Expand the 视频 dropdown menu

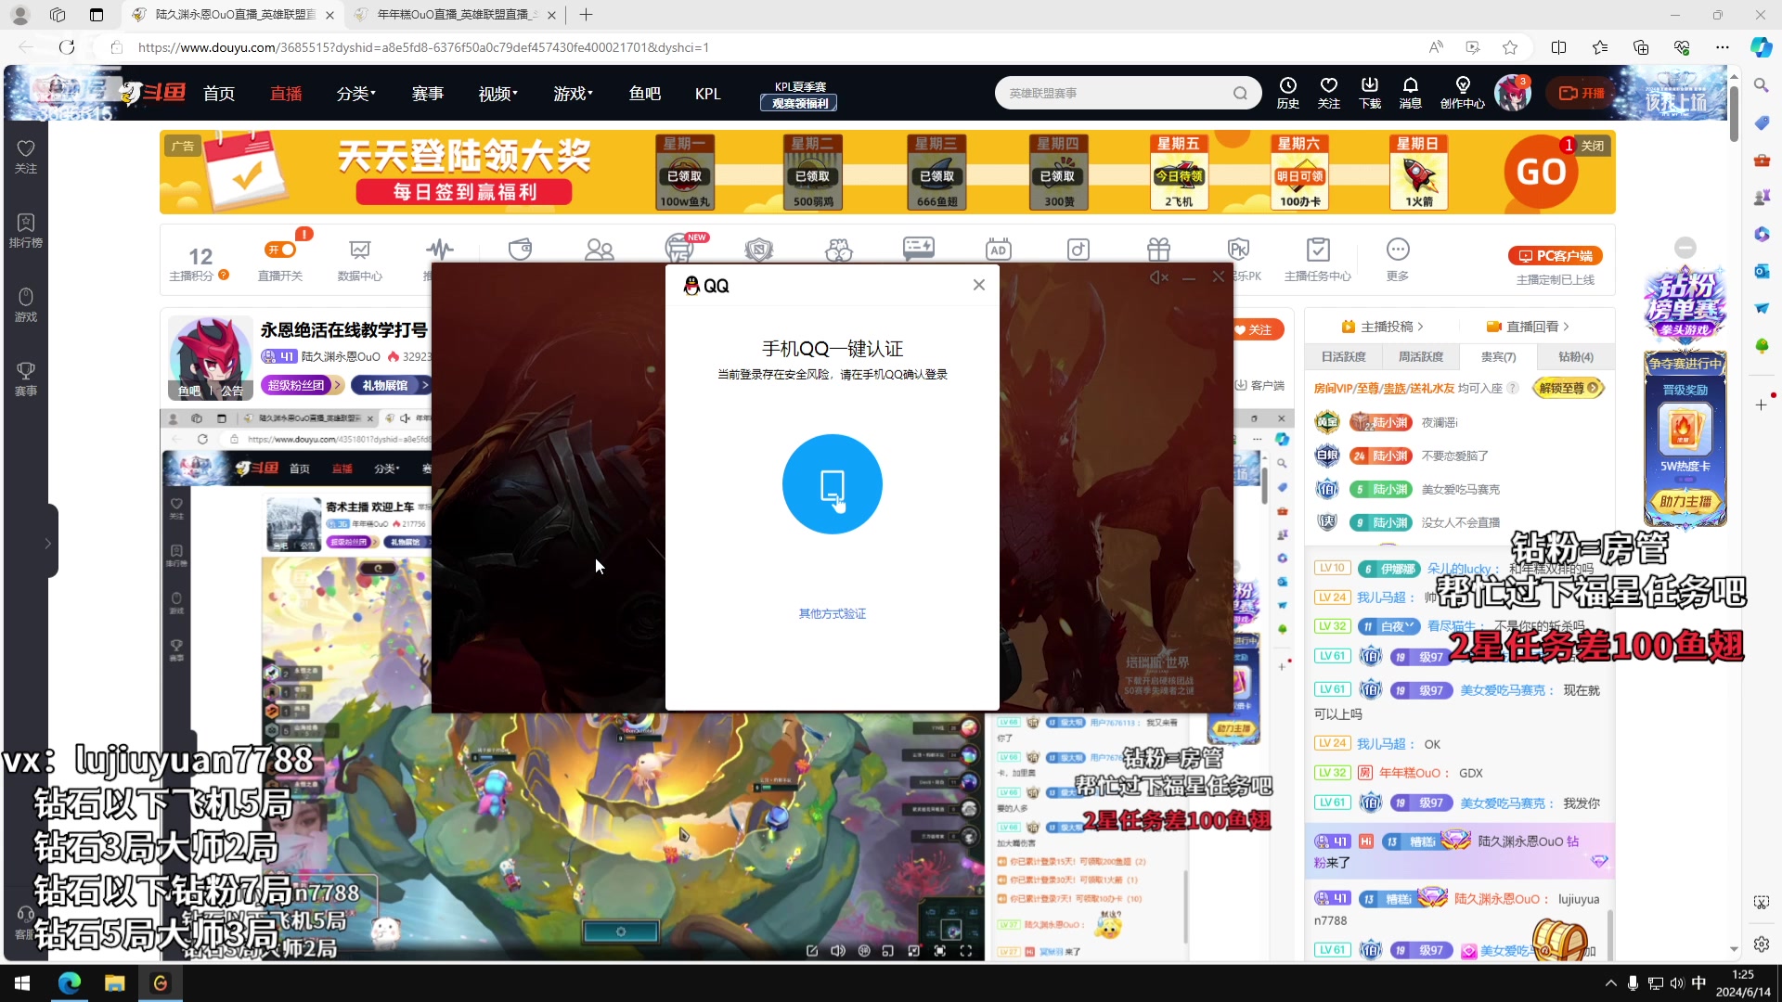pos(498,94)
